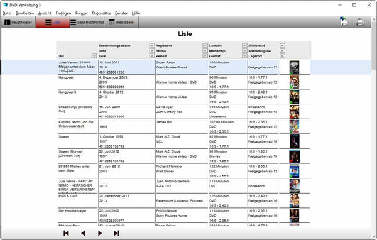Go to first record button
The height and width of the screenshot is (240, 377).
click(66, 233)
